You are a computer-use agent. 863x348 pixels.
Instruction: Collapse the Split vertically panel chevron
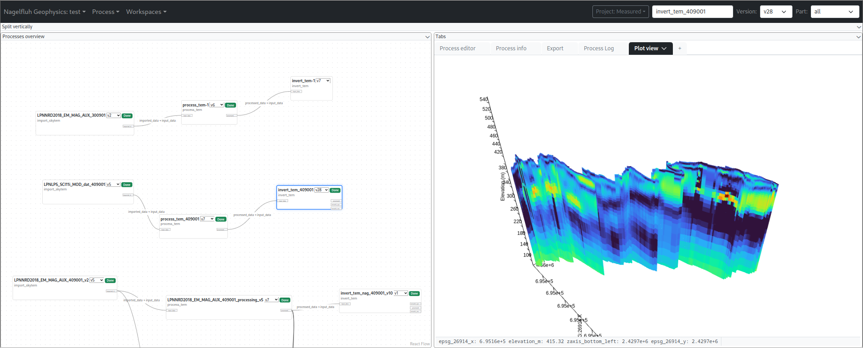859,27
